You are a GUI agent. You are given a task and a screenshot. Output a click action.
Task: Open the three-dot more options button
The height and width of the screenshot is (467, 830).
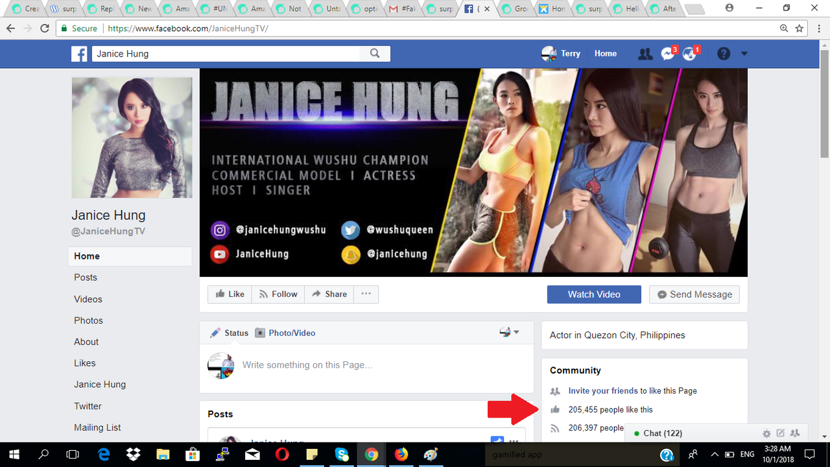pyautogui.click(x=366, y=294)
